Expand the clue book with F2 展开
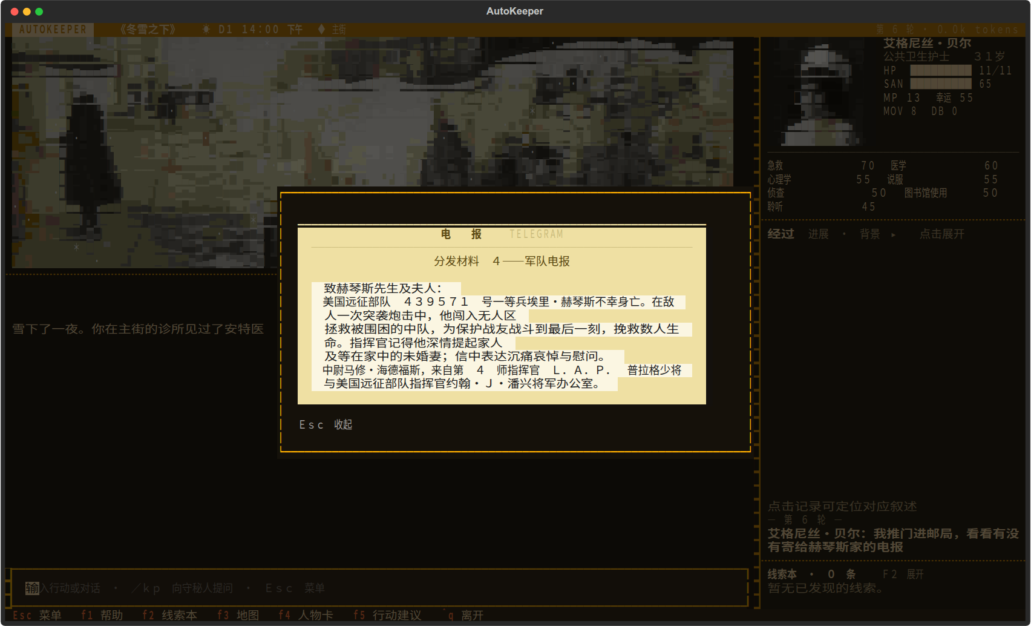 tap(903, 574)
